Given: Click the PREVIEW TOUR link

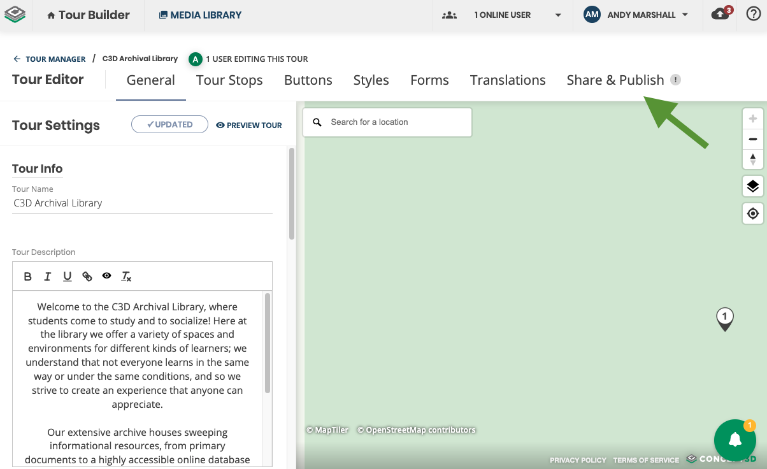Looking at the screenshot, I should click(x=248, y=125).
